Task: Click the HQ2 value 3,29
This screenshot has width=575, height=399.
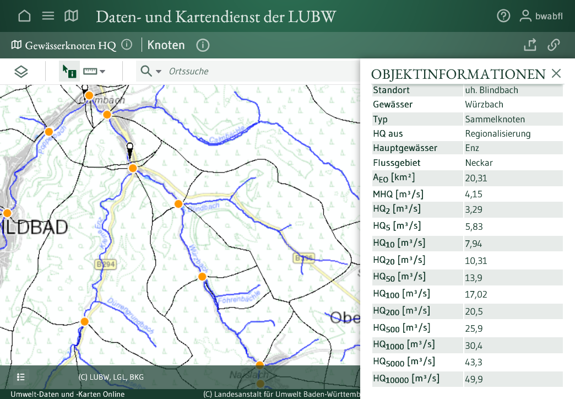Action: [x=474, y=209]
